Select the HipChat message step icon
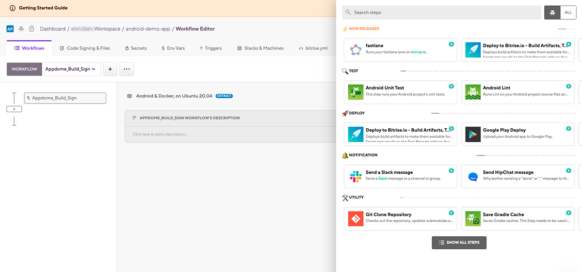 tap(473, 176)
